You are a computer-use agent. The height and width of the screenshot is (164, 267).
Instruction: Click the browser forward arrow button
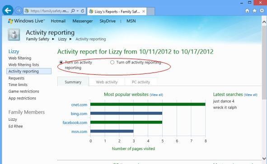point(18,11)
